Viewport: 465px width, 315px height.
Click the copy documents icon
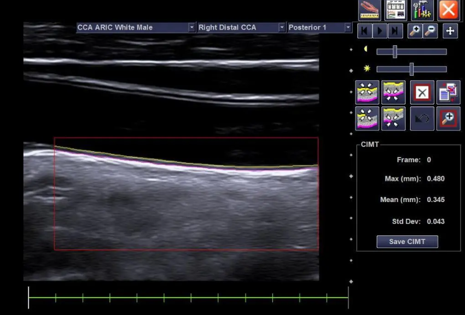click(448, 92)
